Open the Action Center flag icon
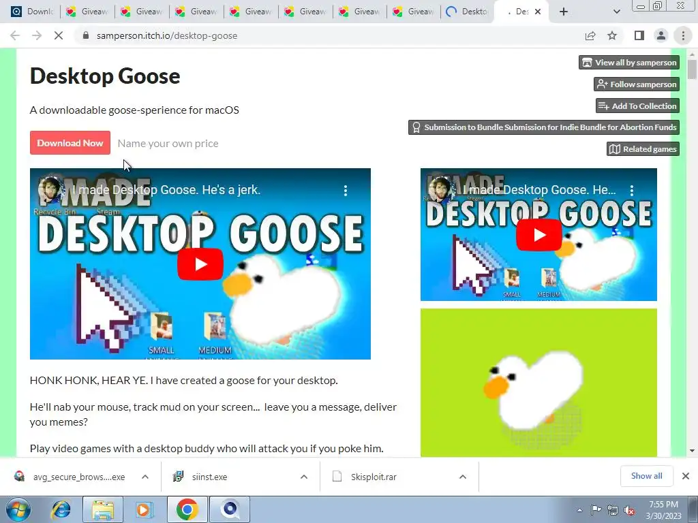 click(x=596, y=510)
